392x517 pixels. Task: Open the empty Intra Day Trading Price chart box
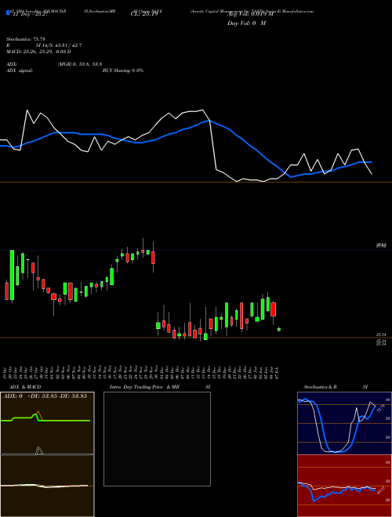[157, 439]
